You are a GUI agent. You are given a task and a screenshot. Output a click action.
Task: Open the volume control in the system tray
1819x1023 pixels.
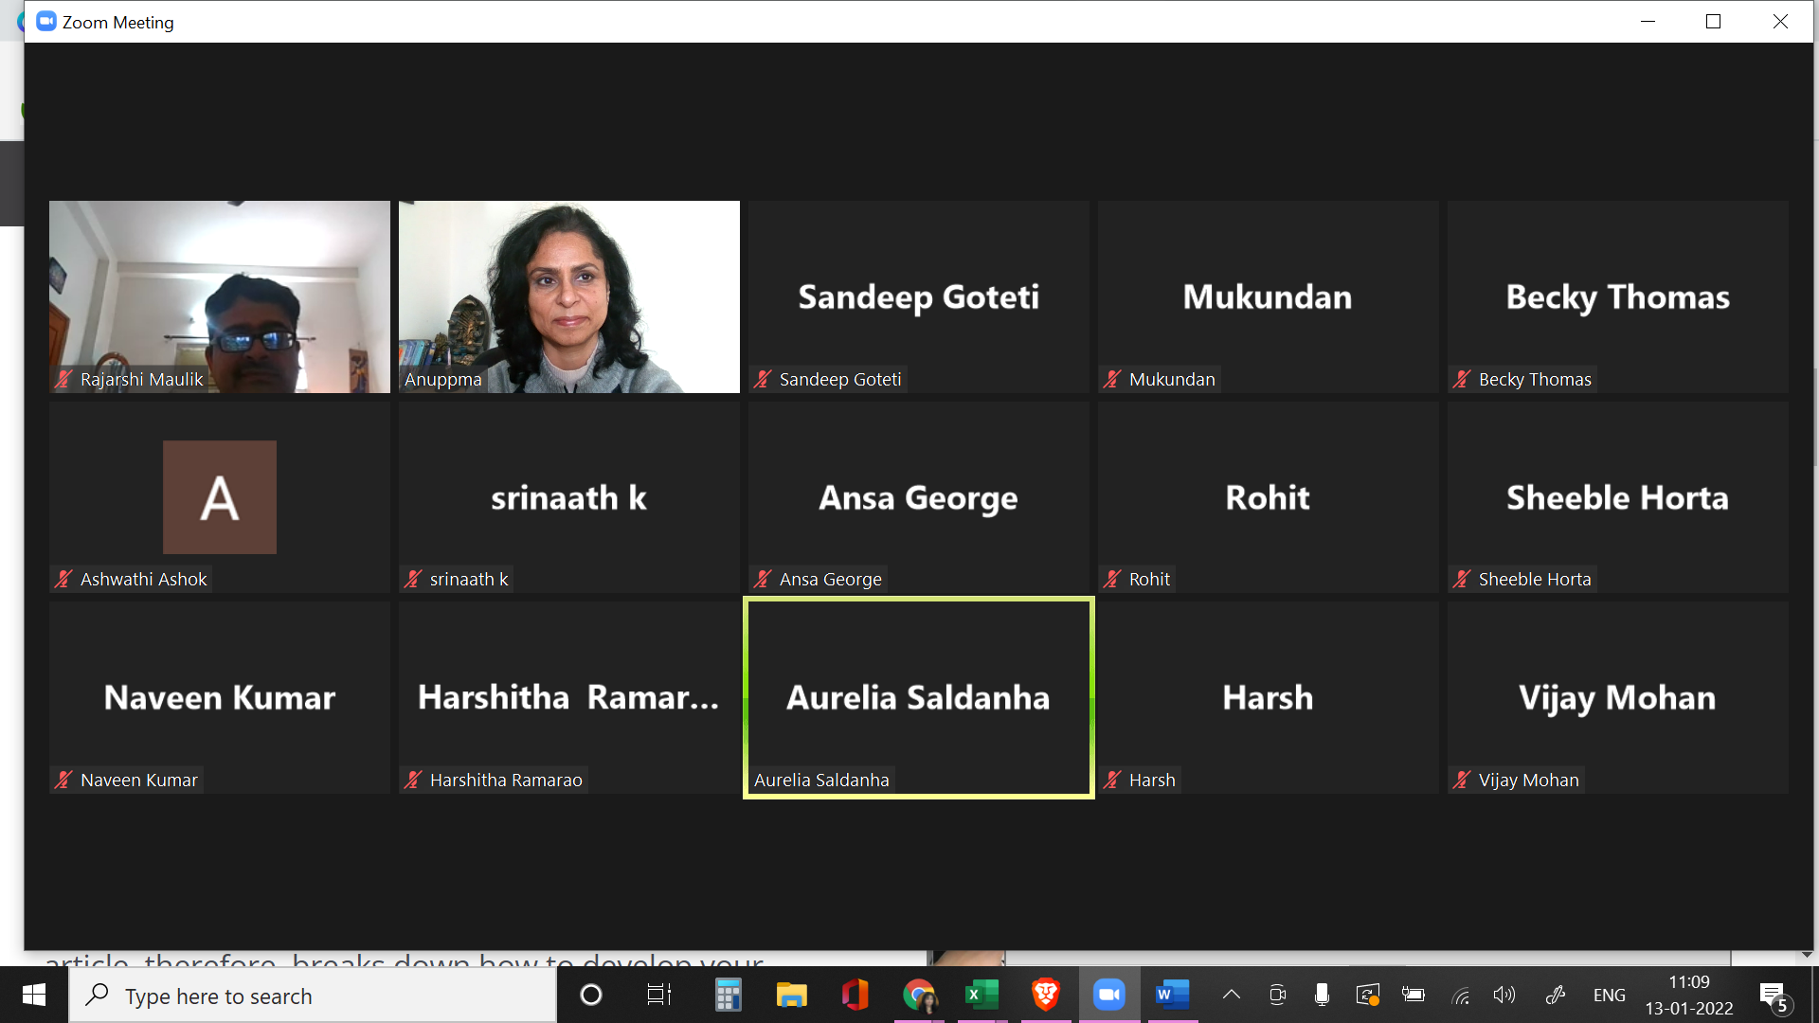tap(1504, 995)
